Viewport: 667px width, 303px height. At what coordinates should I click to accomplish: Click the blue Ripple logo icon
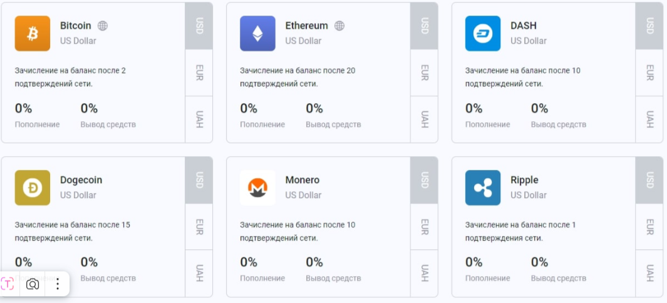483,187
